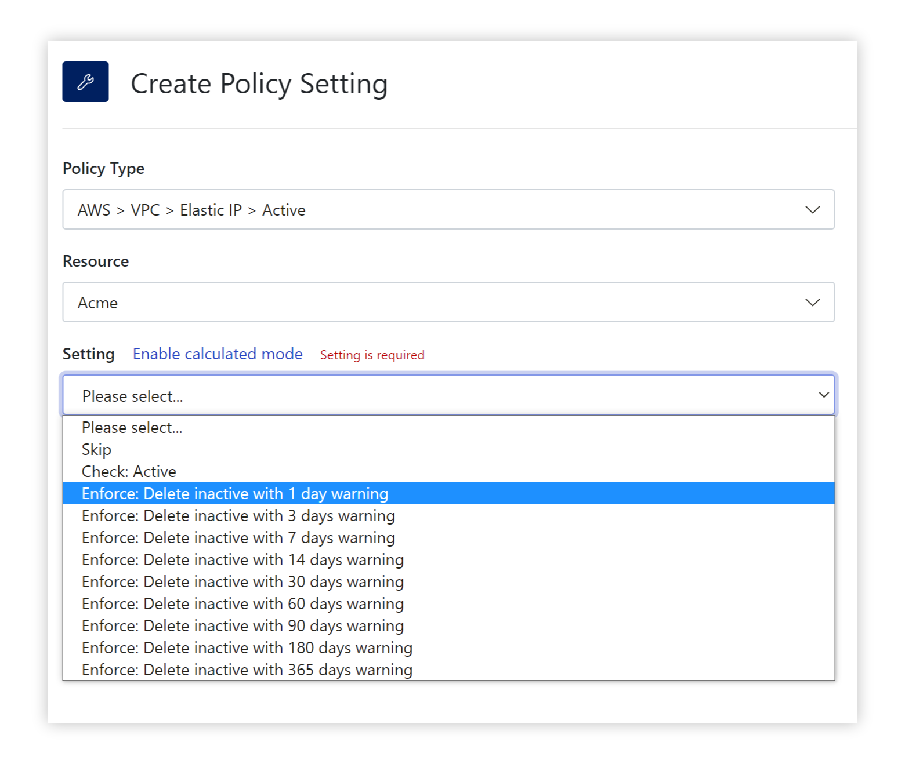Choose the 'Please select...' list option
Screen dimensions: 905x764
tap(448, 427)
